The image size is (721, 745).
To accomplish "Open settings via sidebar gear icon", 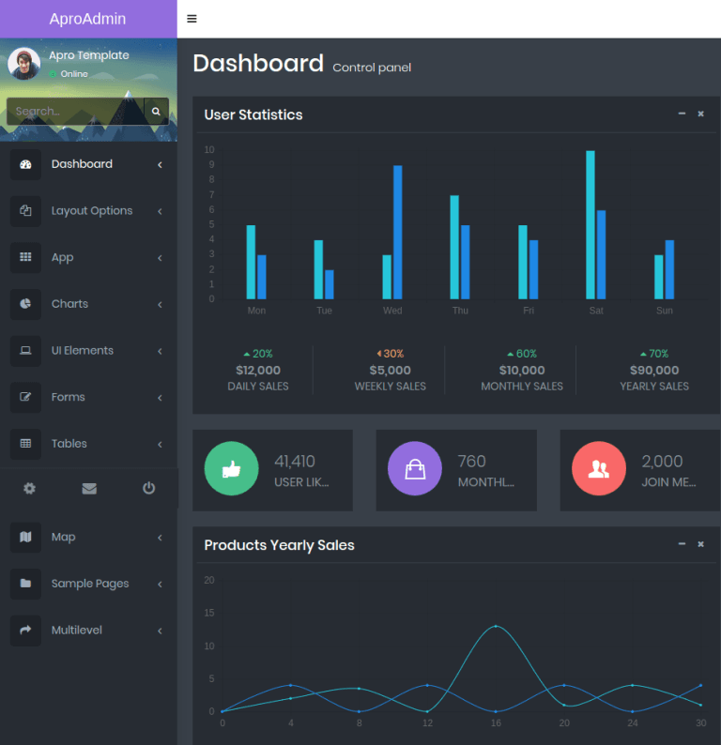I will click(29, 489).
